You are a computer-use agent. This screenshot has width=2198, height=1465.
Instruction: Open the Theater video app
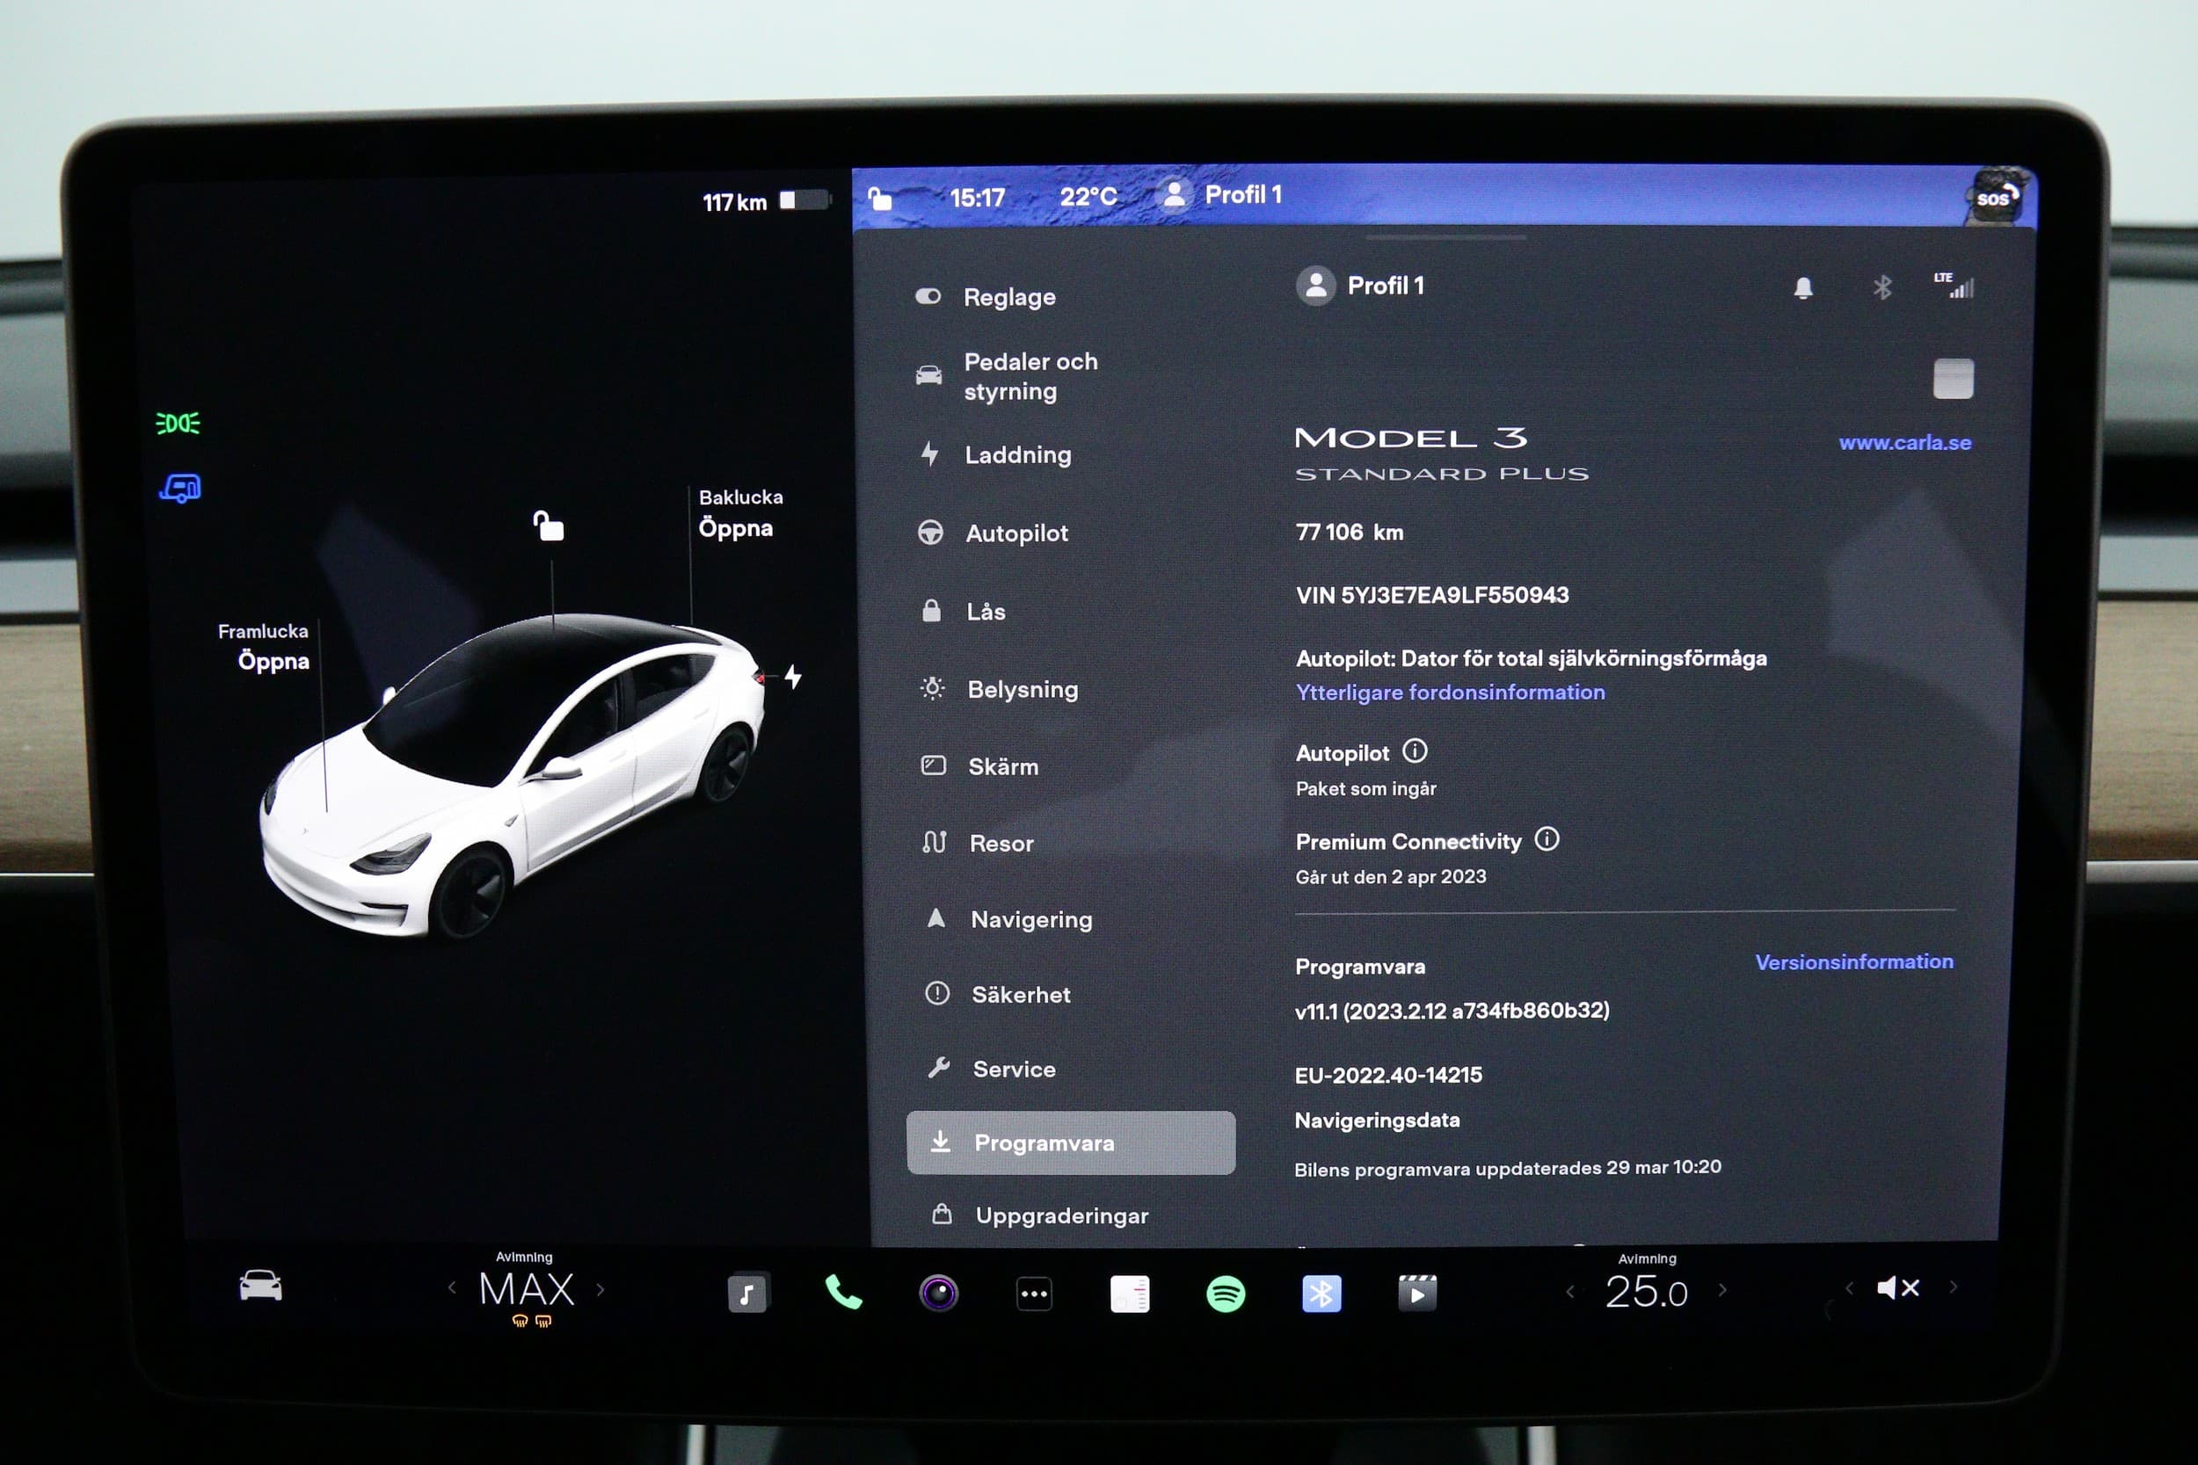pyautogui.click(x=1416, y=1293)
